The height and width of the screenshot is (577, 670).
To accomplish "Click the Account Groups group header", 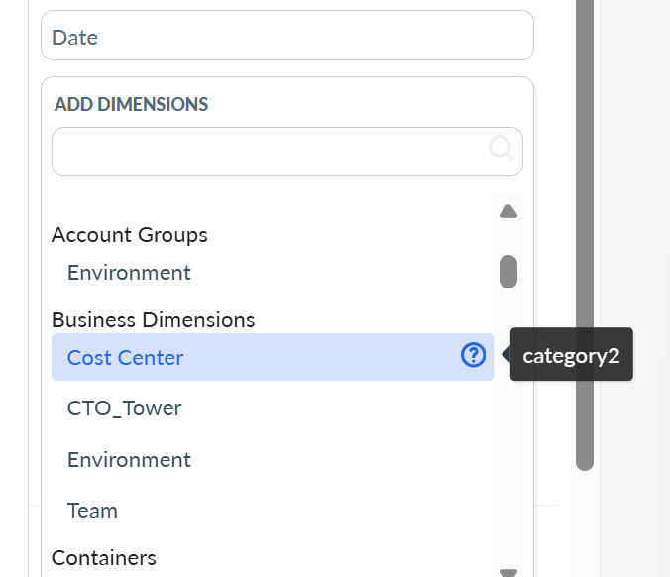I will (130, 235).
